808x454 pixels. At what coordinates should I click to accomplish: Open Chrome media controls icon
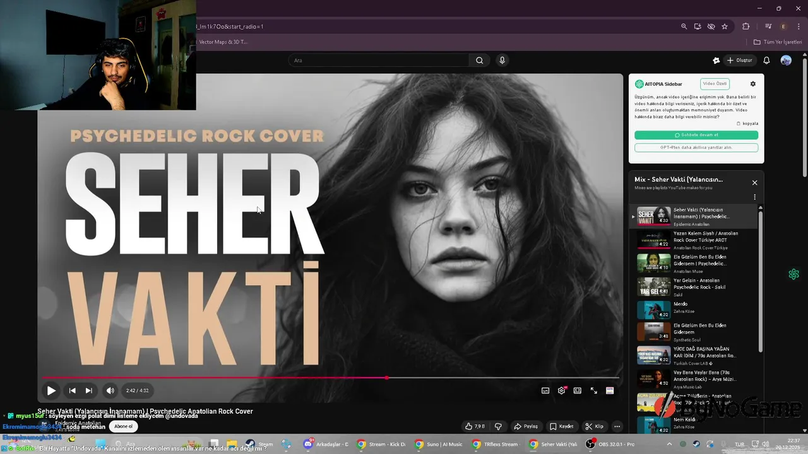[x=768, y=26]
